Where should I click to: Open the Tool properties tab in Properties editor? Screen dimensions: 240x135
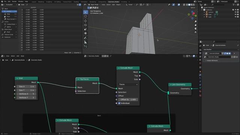coord(200,46)
